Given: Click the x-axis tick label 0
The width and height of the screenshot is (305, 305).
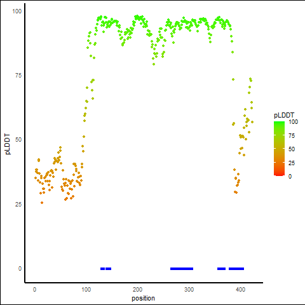Looking at the screenshot, I should tap(35, 289).
